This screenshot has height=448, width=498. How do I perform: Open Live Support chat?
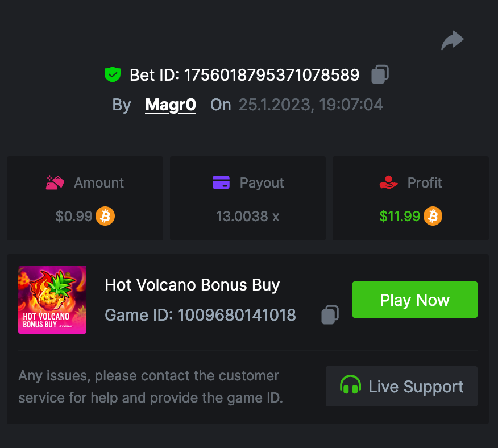point(401,387)
